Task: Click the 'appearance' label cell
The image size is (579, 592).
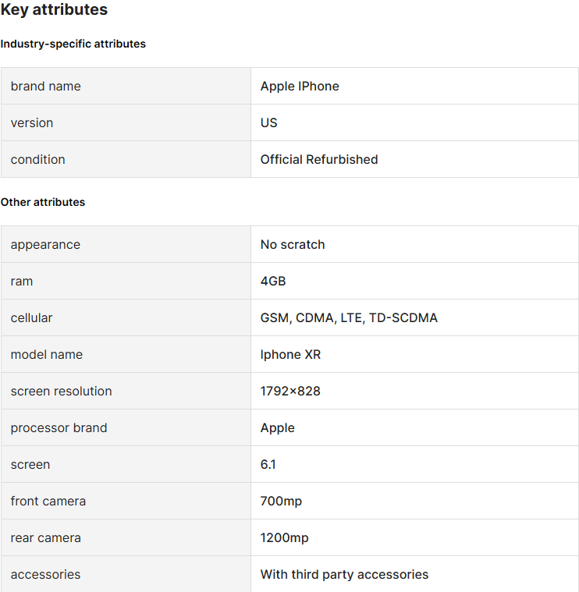Action: click(126, 244)
